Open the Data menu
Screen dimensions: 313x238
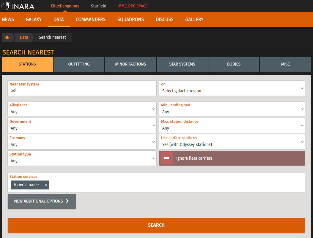(59, 19)
